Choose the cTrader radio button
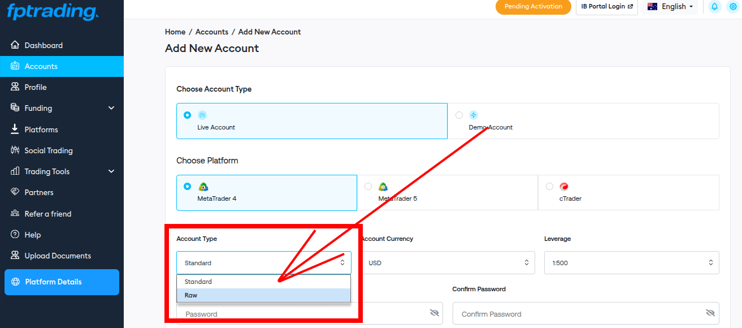This screenshot has height=328, width=742. 549,186
